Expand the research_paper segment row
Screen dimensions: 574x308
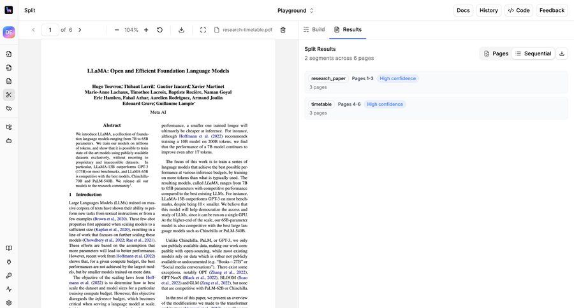(x=436, y=82)
